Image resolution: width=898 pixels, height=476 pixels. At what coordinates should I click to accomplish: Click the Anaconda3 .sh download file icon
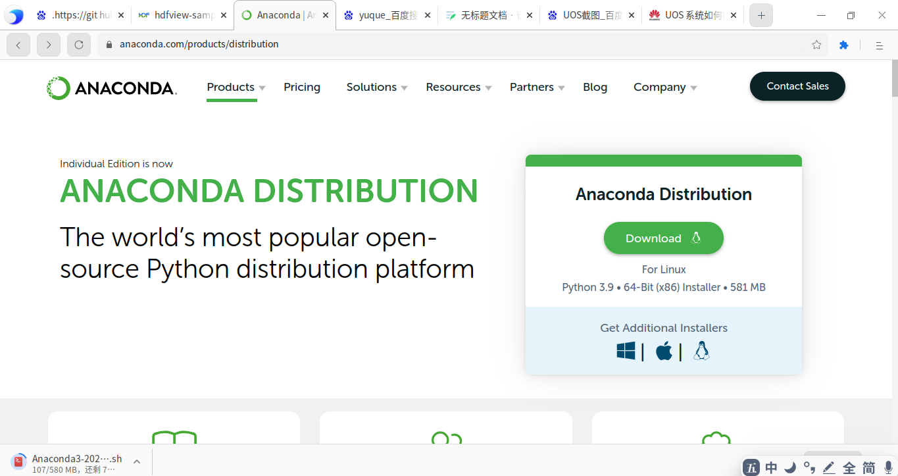pyautogui.click(x=20, y=460)
